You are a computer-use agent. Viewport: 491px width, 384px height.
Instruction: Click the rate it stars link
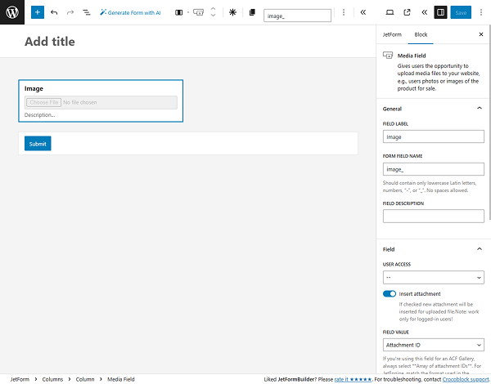click(353, 379)
